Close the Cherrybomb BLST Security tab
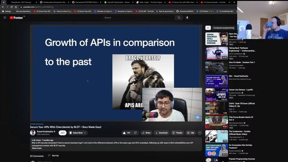 point(36,2)
